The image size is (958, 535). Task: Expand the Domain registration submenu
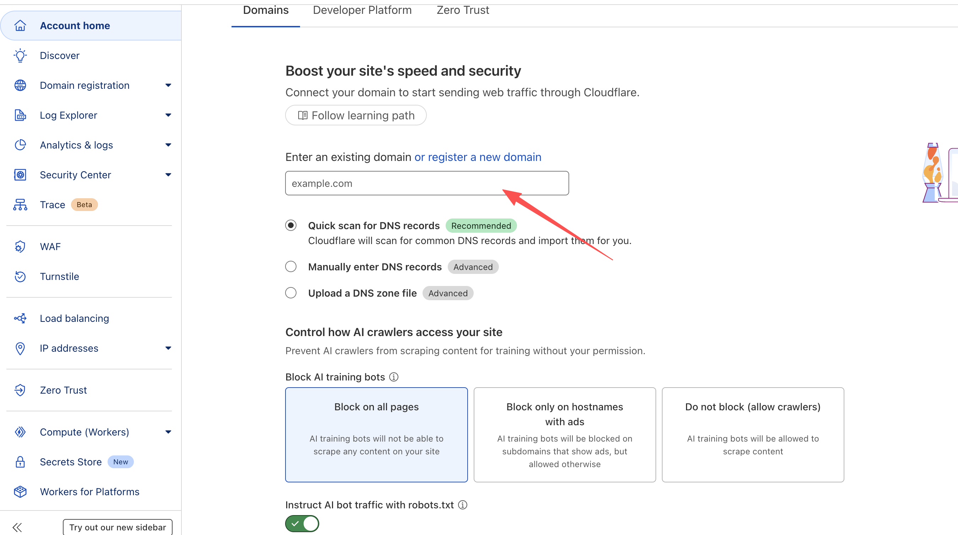[x=168, y=85]
